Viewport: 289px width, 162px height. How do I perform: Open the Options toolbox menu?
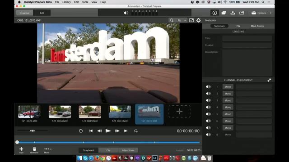click(x=261, y=13)
